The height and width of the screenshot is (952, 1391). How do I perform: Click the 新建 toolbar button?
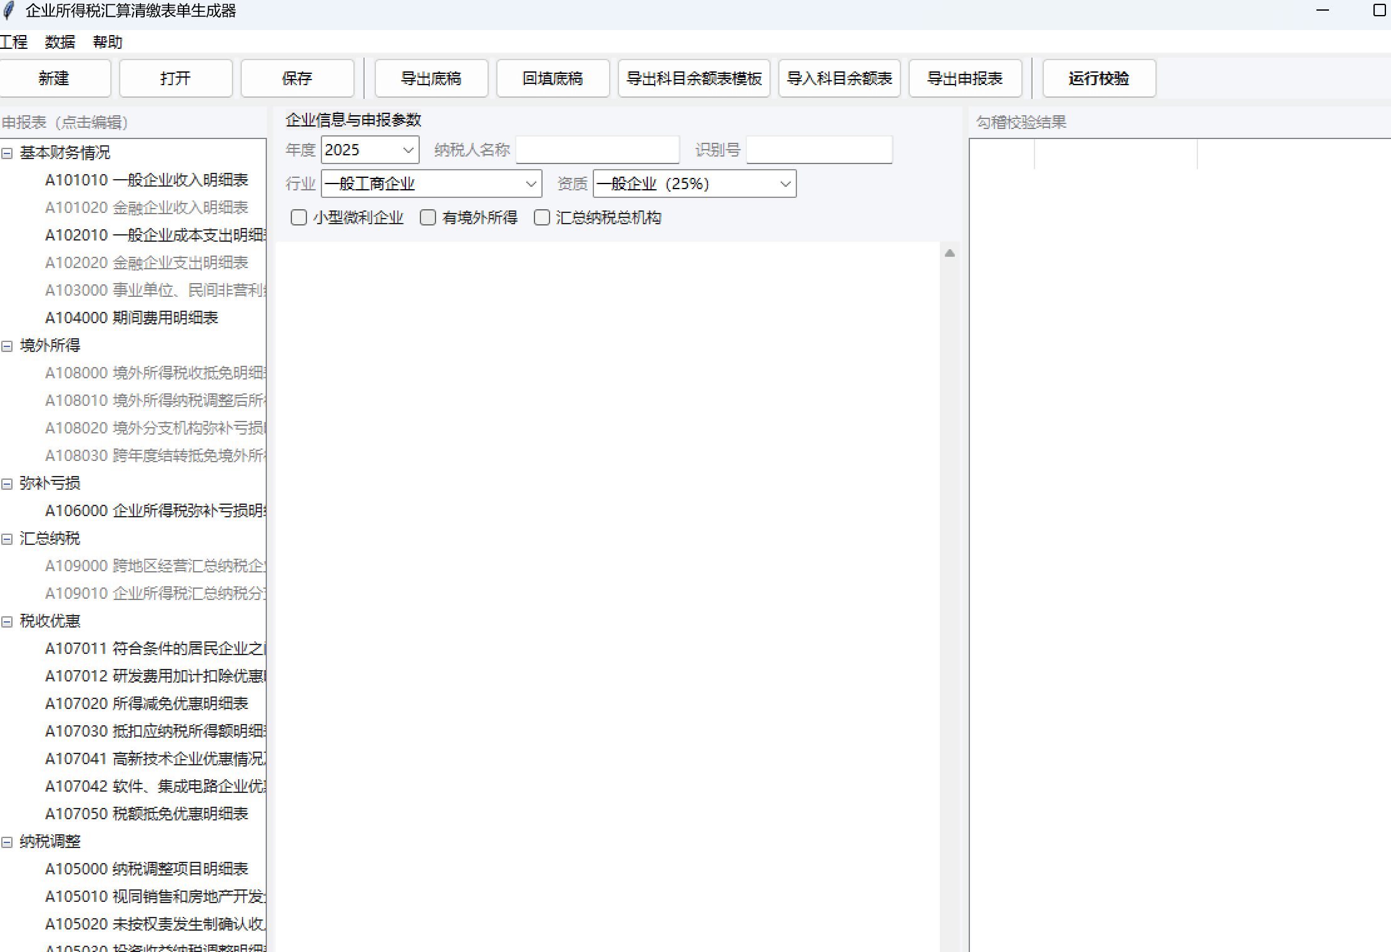point(54,78)
